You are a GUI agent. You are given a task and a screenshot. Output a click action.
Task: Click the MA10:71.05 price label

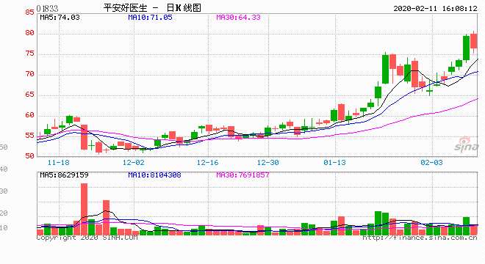tap(150, 18)
